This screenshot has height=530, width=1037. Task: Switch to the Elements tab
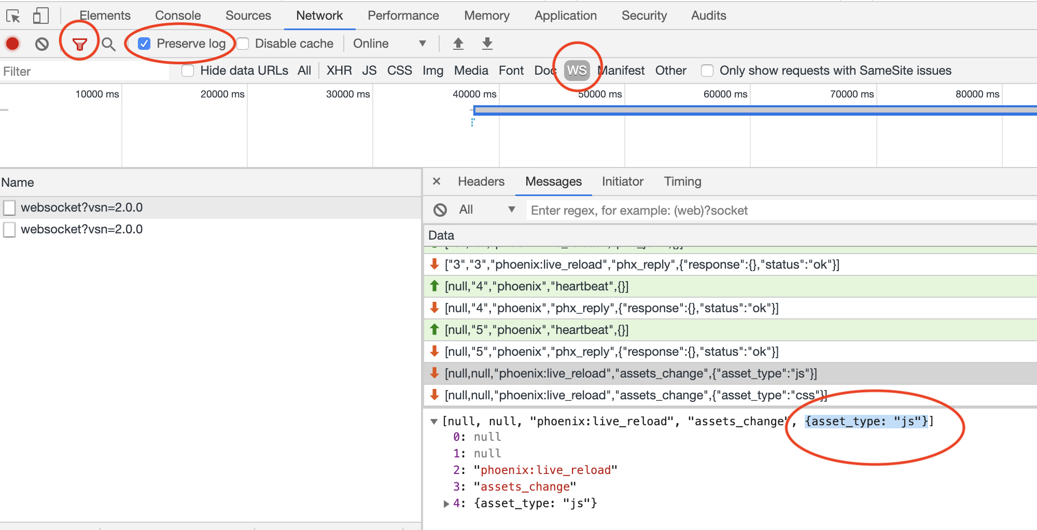point(105,16)
